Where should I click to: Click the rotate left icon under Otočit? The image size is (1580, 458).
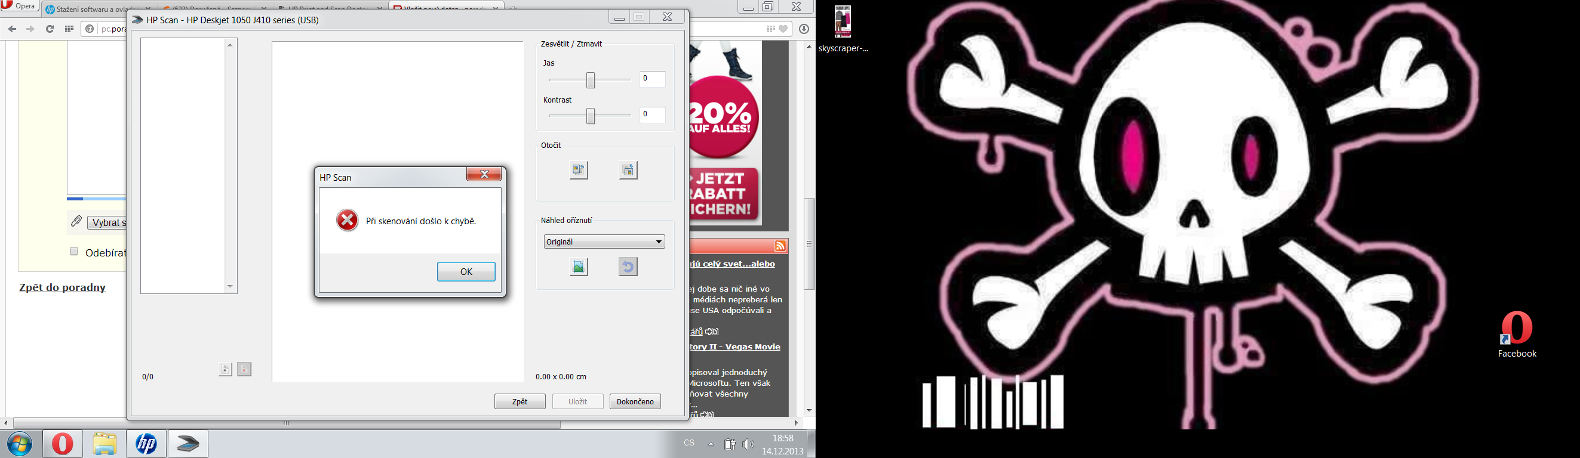(x=579, y=170)
